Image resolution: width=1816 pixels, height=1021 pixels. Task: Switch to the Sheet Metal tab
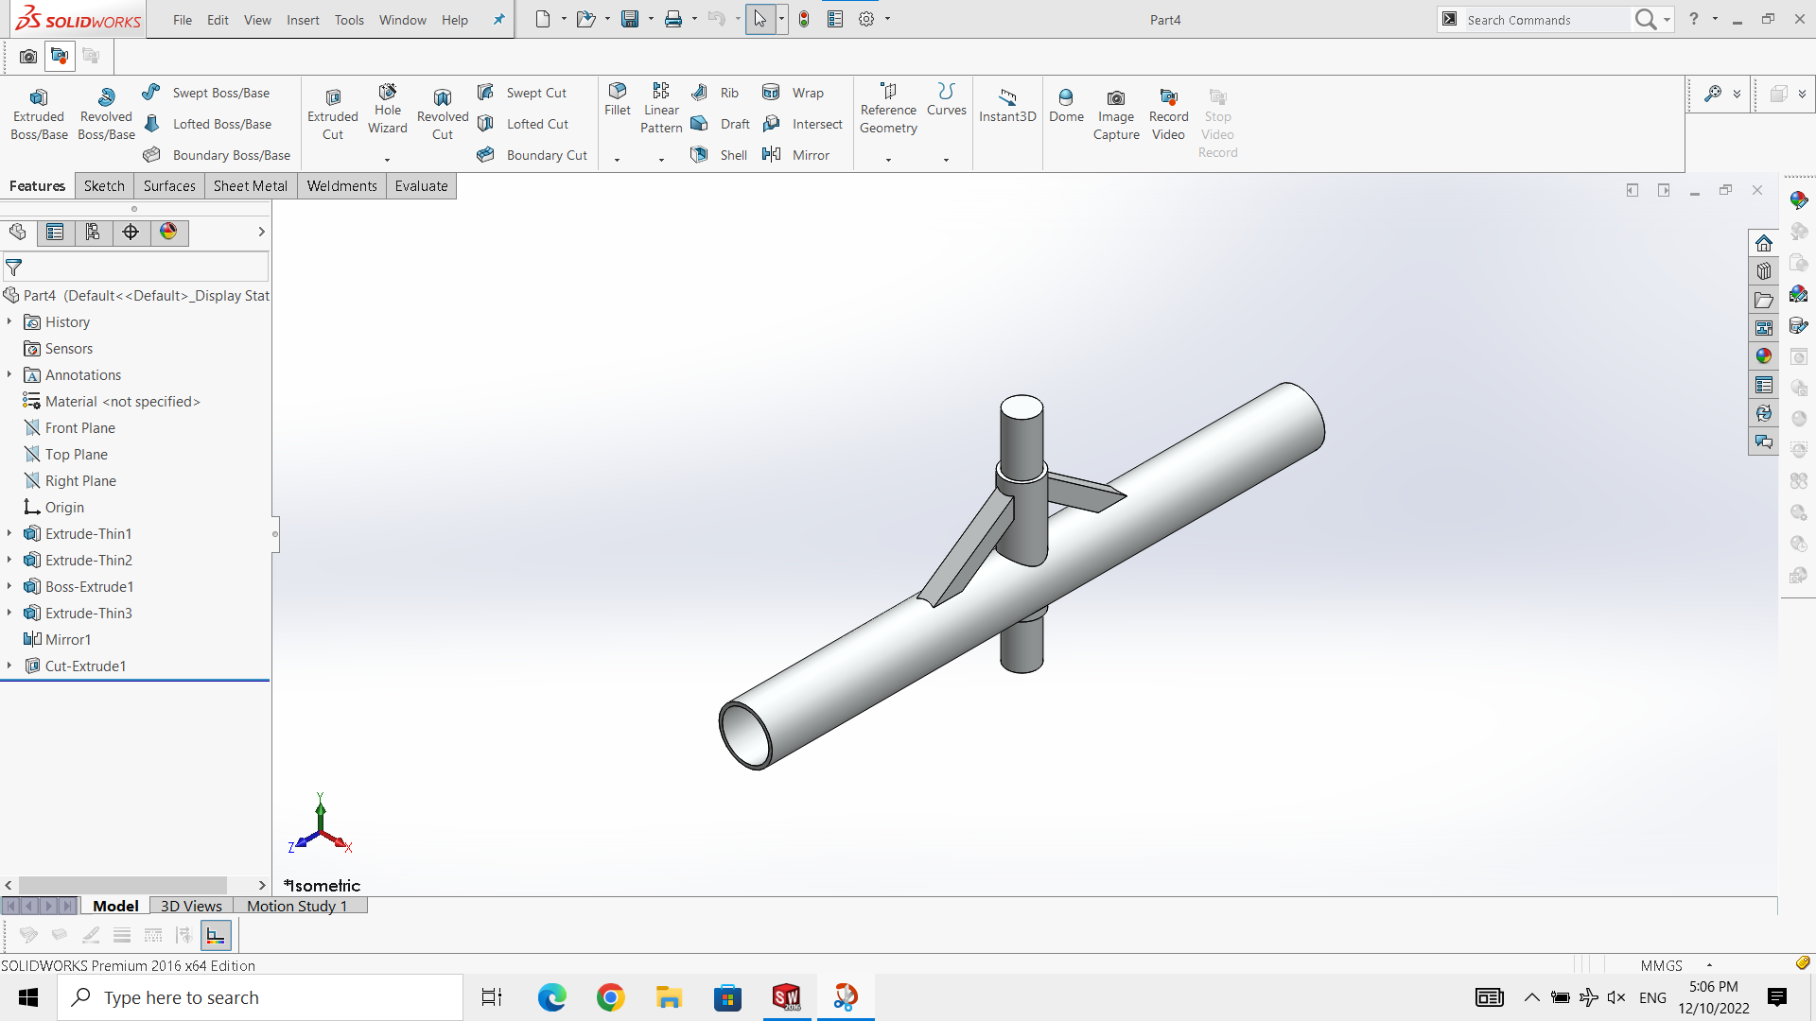click(251, 186)
